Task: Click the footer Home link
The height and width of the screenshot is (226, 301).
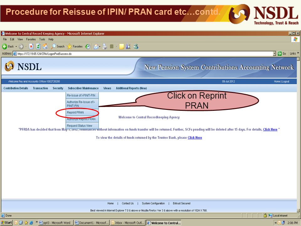Action: click(110, 203)
